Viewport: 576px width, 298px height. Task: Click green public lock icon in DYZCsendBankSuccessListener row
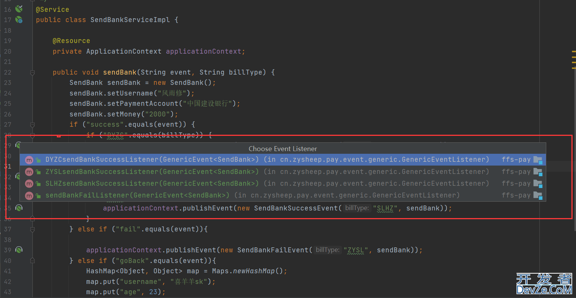point(38,160)
